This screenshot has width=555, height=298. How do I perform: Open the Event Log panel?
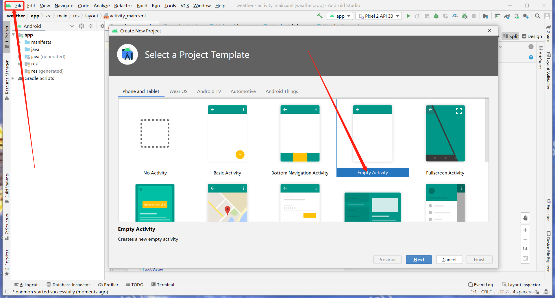(x=480, y=285)
